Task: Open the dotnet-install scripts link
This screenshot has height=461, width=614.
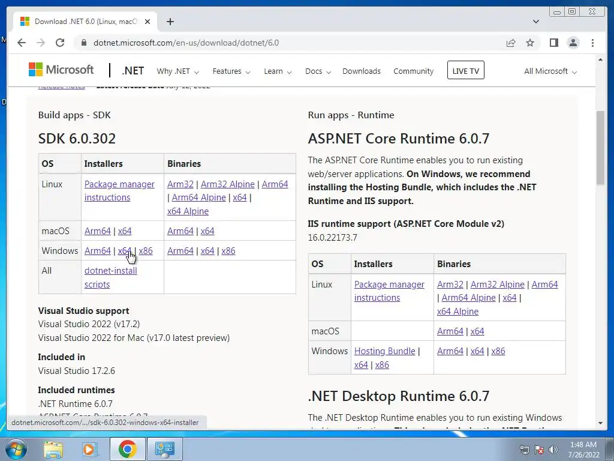Action: (x=111, y=277)
